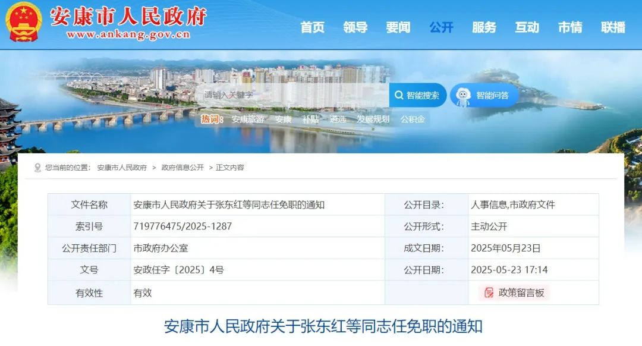This screenshot has width=642, height=346.
Task: Click the 热词 label
Action: pyautogui.click(x=212, y=119)
